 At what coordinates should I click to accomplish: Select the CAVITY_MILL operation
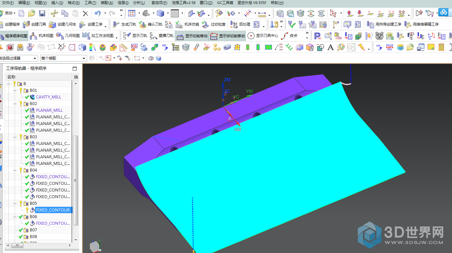48,97
